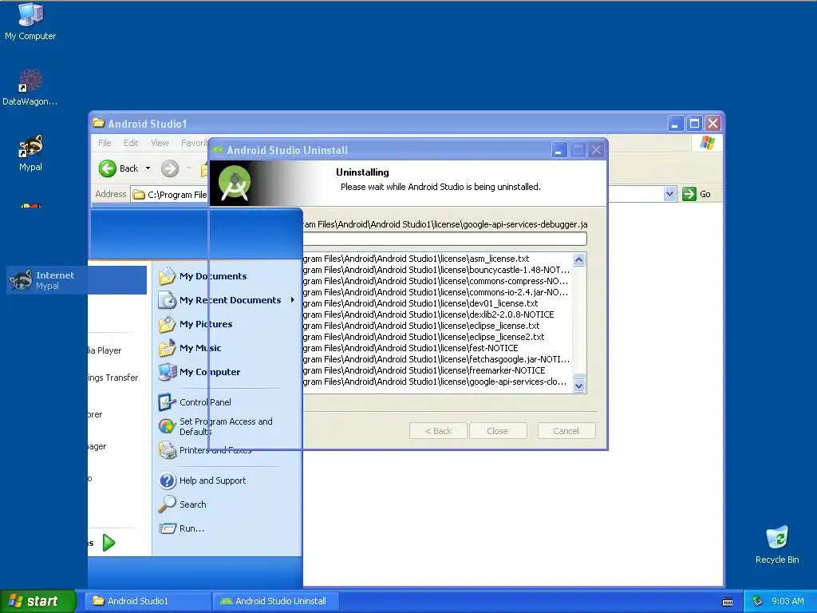Click the All Programs green arrow

109,543
